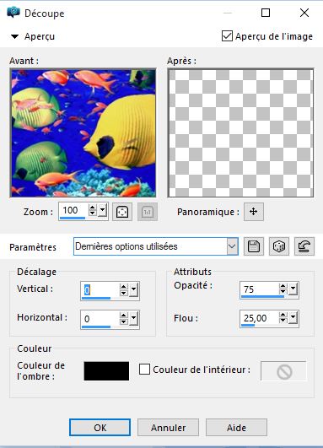Screen dimensions: 323x448
Task: Click the fit-to-window zoom icon
Action: coord(122,212)
